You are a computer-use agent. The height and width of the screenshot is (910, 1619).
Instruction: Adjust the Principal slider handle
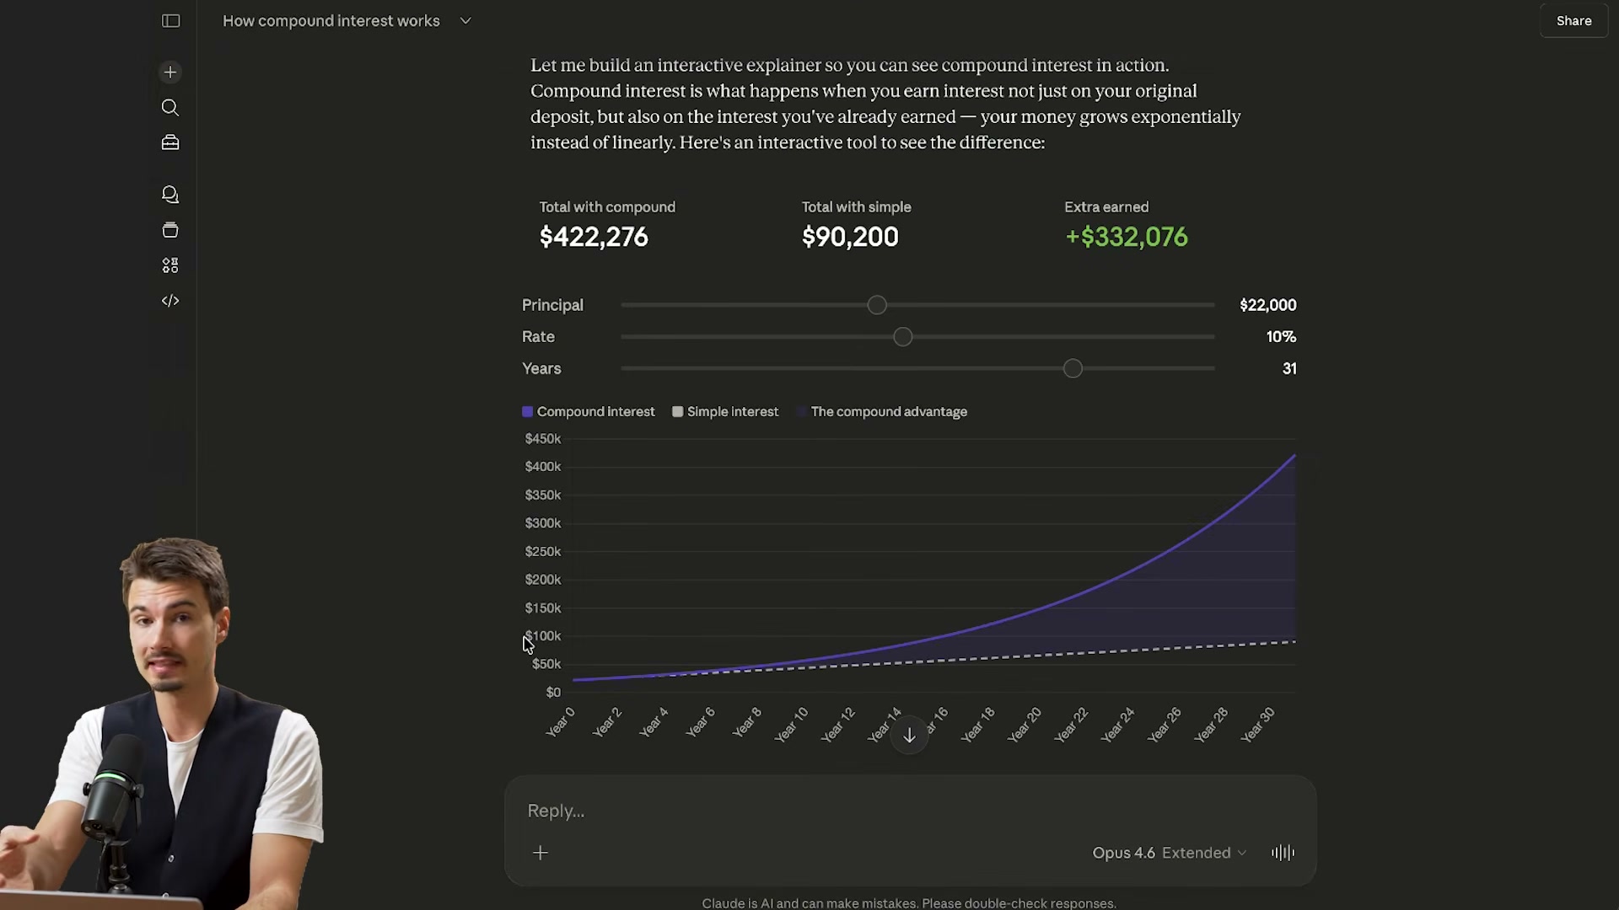pyautogui.click(x=877, y=305)
